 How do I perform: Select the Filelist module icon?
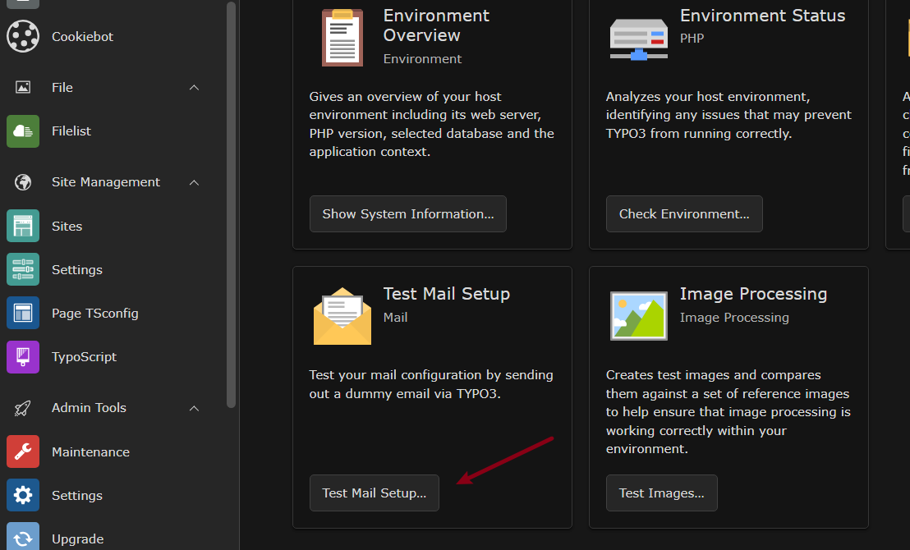click(22, 131)
